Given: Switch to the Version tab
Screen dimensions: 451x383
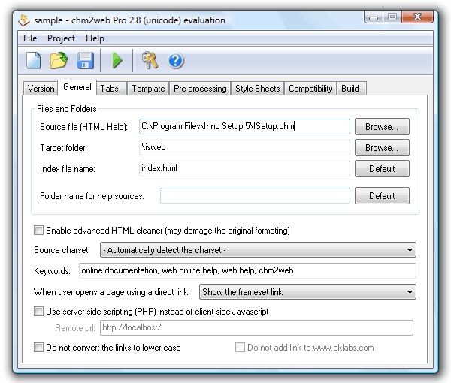Looking at the screenshot, I should 41,89.
